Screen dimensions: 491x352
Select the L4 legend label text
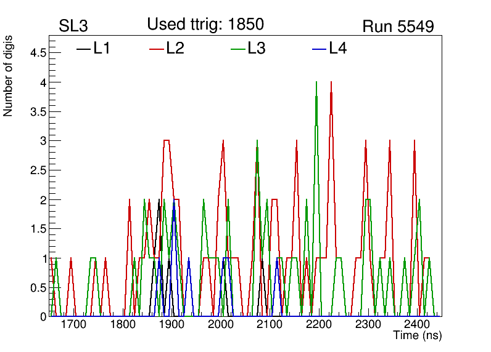click(x=338, y=49)
